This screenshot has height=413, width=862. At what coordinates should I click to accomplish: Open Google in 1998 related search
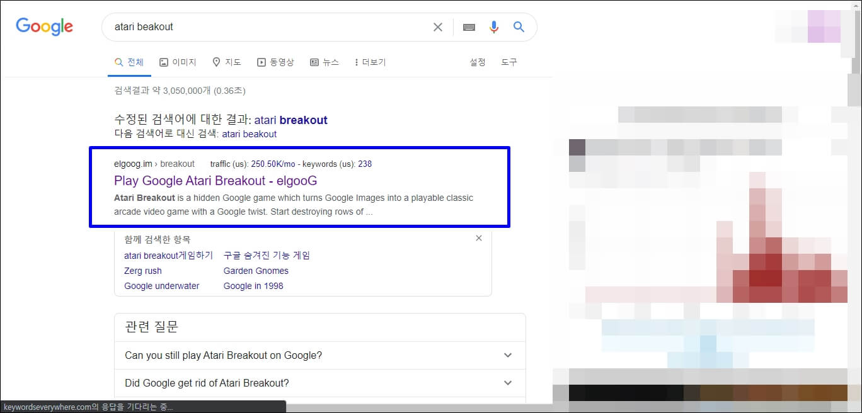[x=253, y=286]
